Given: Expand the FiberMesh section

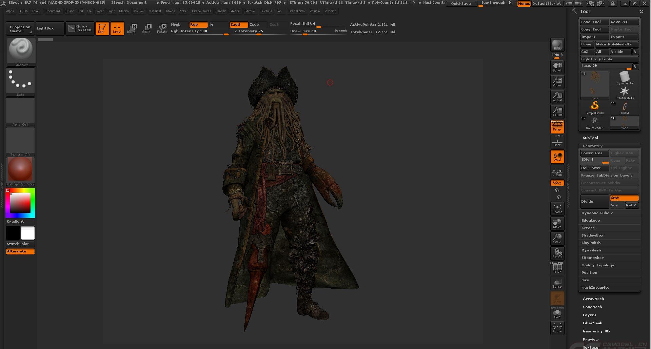Looking at the screenshot, I should 592,323.
